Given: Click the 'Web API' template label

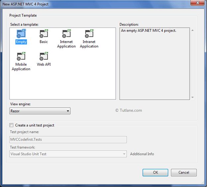Looking at the screenshot, I should [x=44, y=64].
